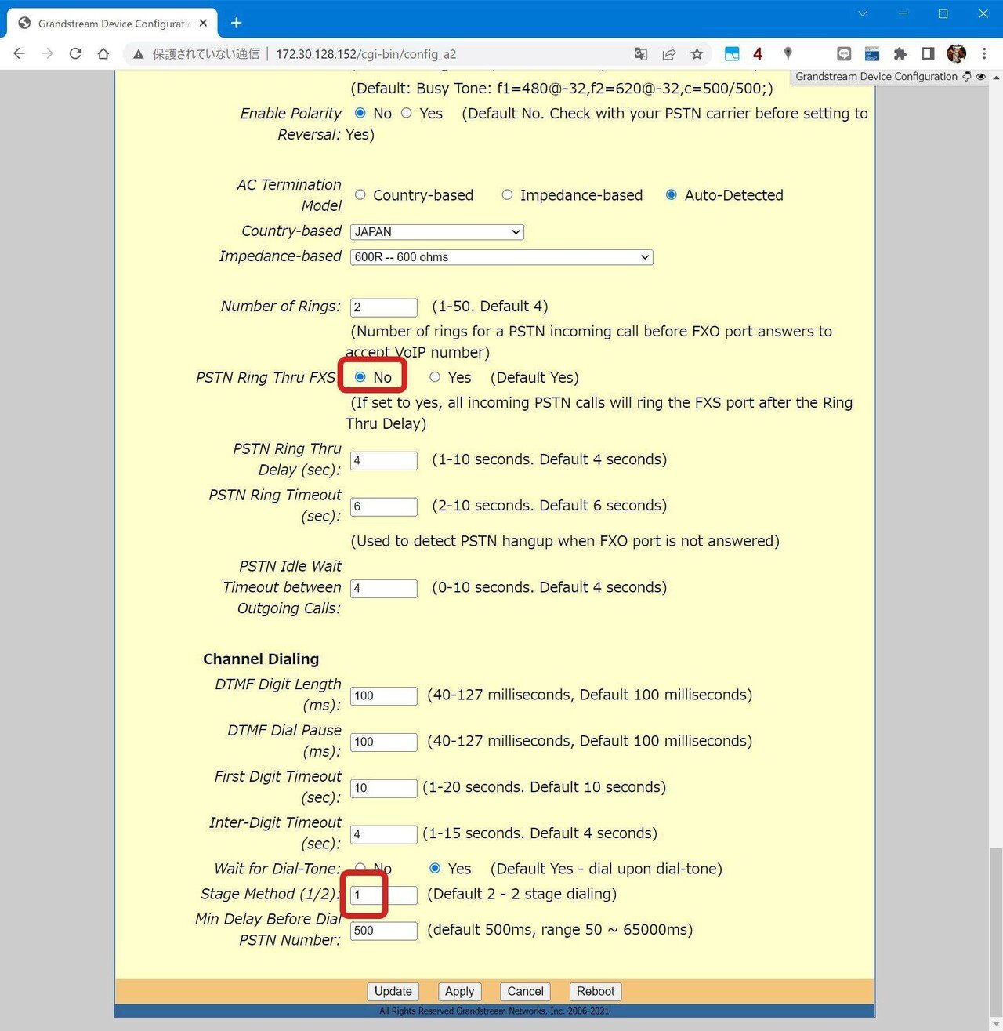Click the address bar URL
Screen dimensions: 1003x1031
point(366,54)
